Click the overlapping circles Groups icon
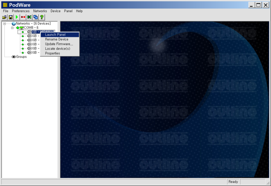Screen dimensions: 271x186 click(14, 57)
